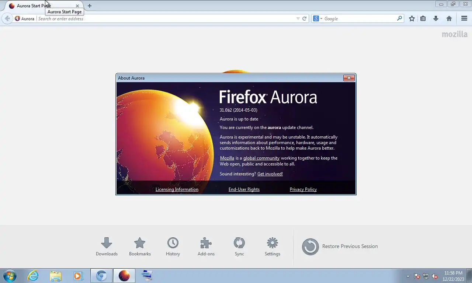Open the Downloads shortcut on start page
This screenshot has height=283, width=472.
[107, 247]
